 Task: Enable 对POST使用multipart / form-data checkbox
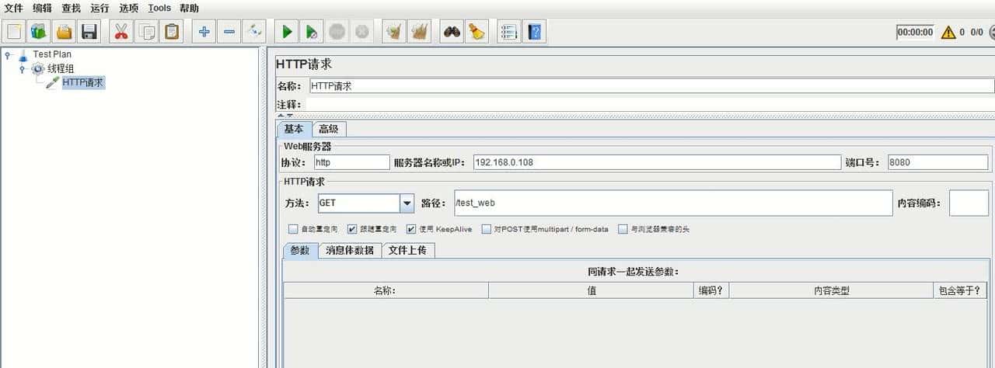(x=487, y=229)
